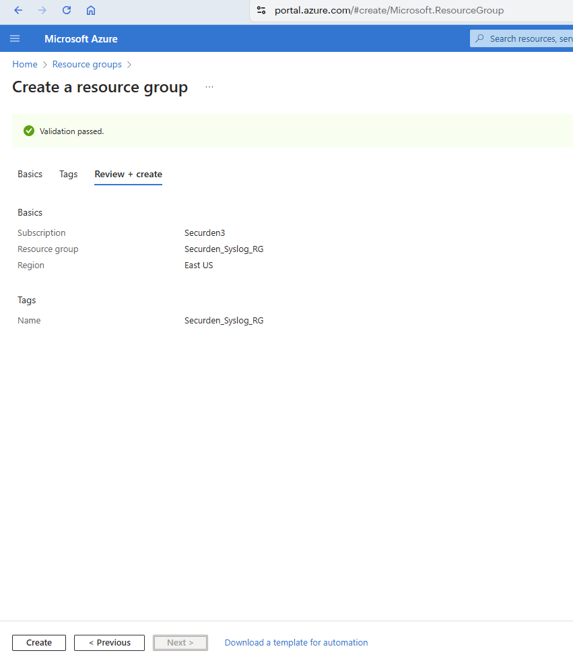The width and height of the screenshot is (573, 657).
Task: Click the chevron between Home and Resource groups
Action: coord(45,65)
